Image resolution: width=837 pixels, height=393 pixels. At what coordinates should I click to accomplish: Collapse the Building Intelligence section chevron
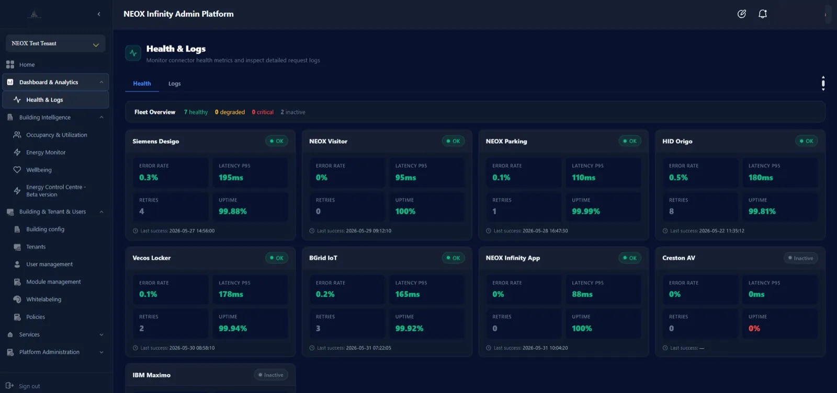[101, 118]
